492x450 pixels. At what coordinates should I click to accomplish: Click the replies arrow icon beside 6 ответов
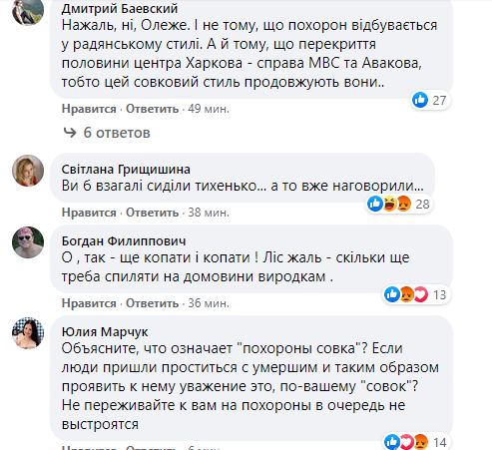[x=70, y=133]
